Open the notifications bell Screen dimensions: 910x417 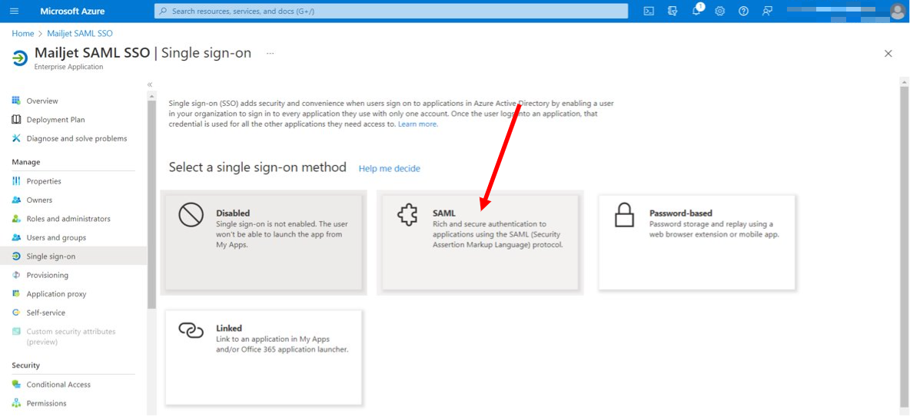pos(697,11)
